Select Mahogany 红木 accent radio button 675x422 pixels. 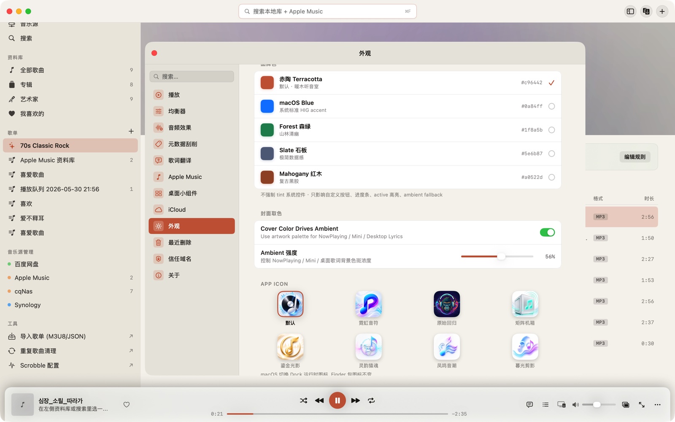pos(551,177)
